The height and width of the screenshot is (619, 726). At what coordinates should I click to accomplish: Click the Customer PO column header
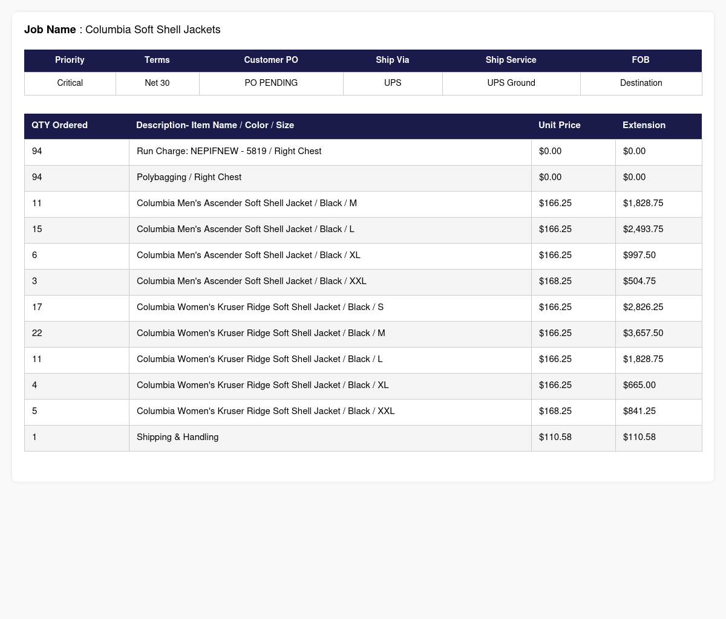271,60
